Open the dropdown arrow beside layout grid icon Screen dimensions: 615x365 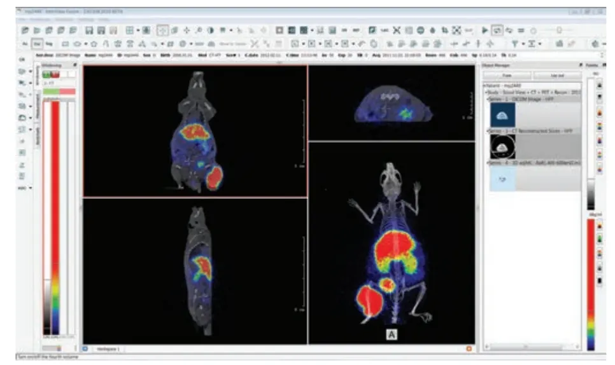138,31
